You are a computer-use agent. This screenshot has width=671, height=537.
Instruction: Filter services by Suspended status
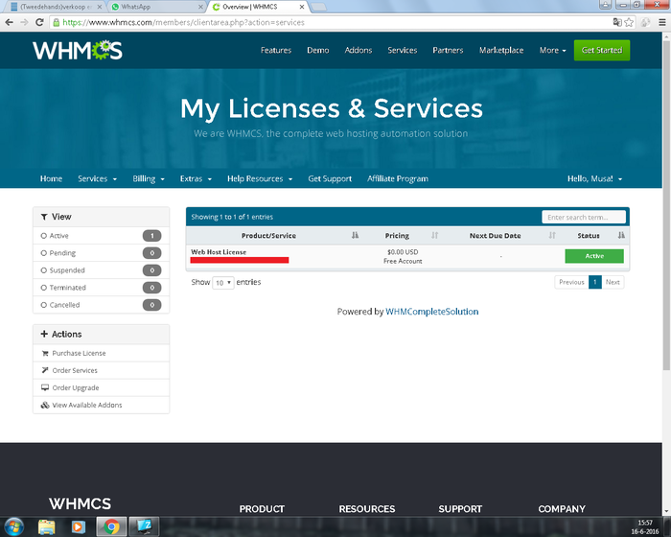(101, 270)
